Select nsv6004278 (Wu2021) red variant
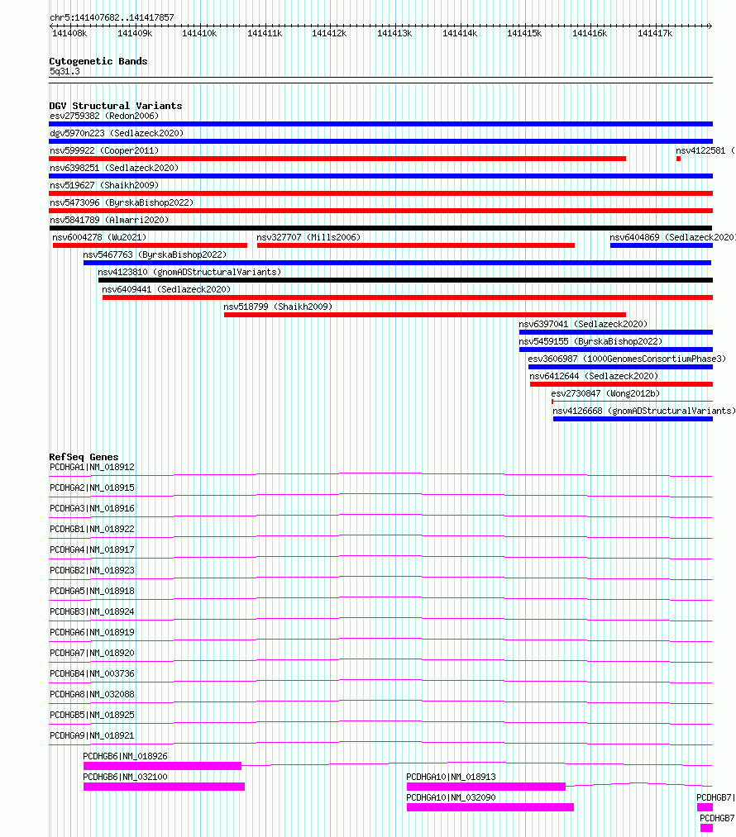 150,245
